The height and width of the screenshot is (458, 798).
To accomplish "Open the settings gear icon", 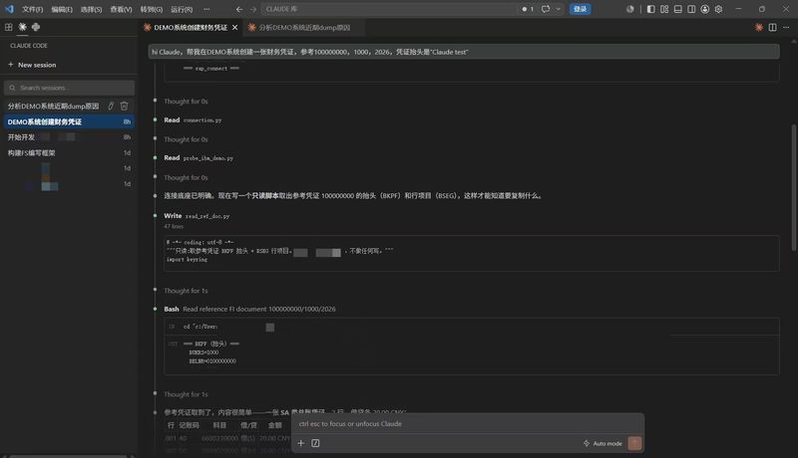I will pyautogui.click(x=718, y=9).
